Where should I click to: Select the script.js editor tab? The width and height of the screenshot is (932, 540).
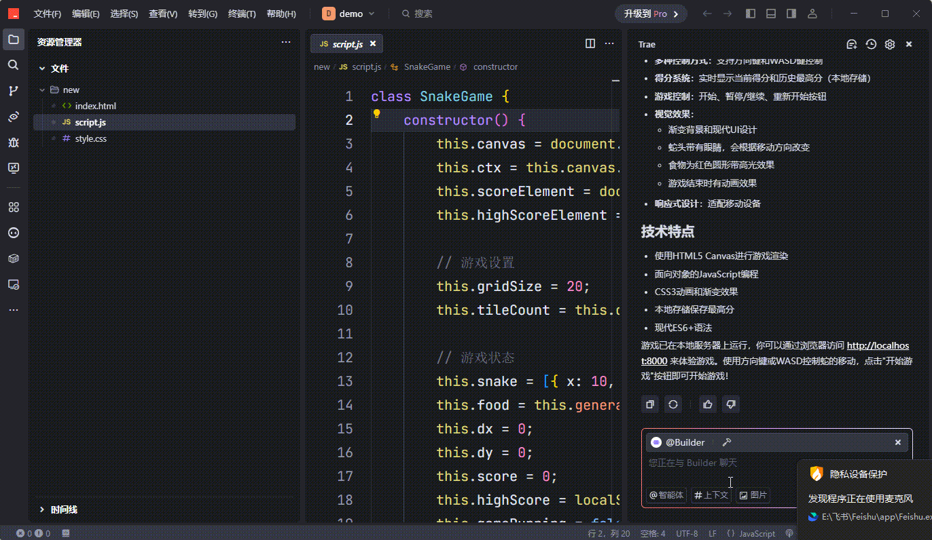point(346,44)
